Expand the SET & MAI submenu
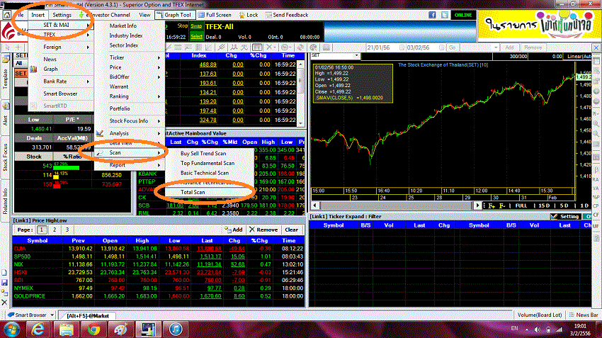 click(61, 25)
